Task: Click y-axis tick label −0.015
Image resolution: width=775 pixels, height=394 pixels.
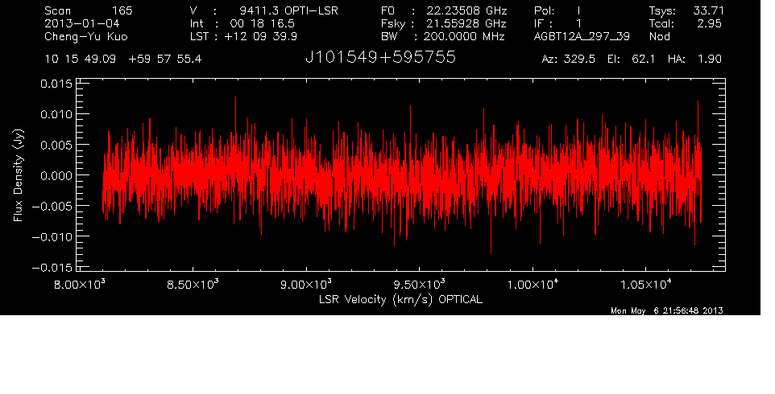Action: [x=52, y=268]
